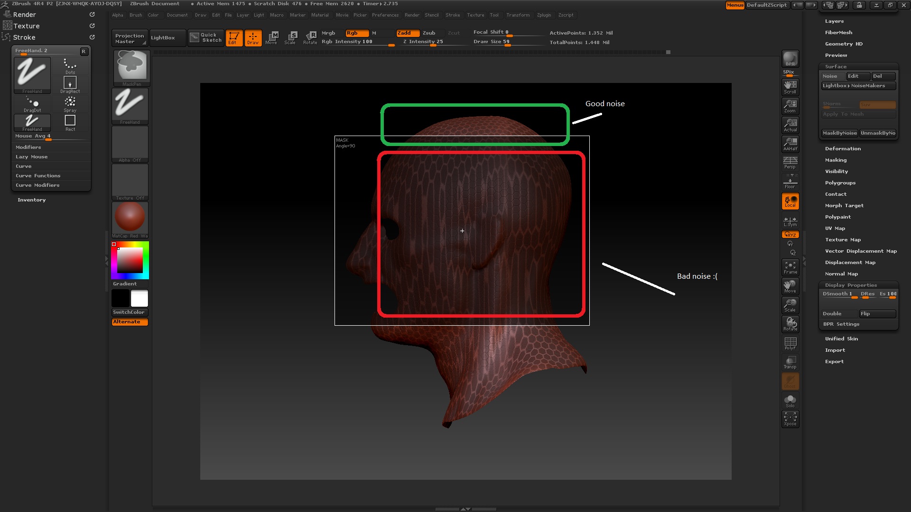Click the Scroll navigation icon

[x=790, y=87]
